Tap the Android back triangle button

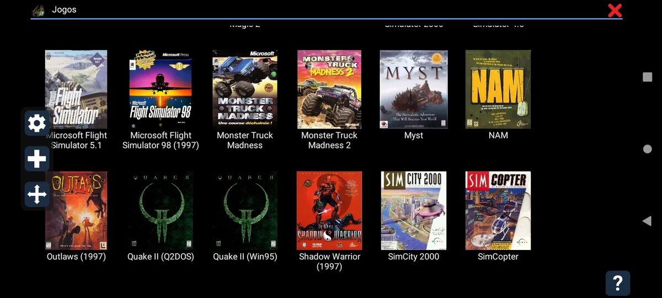pyautogui.click(x=647, y=221)
